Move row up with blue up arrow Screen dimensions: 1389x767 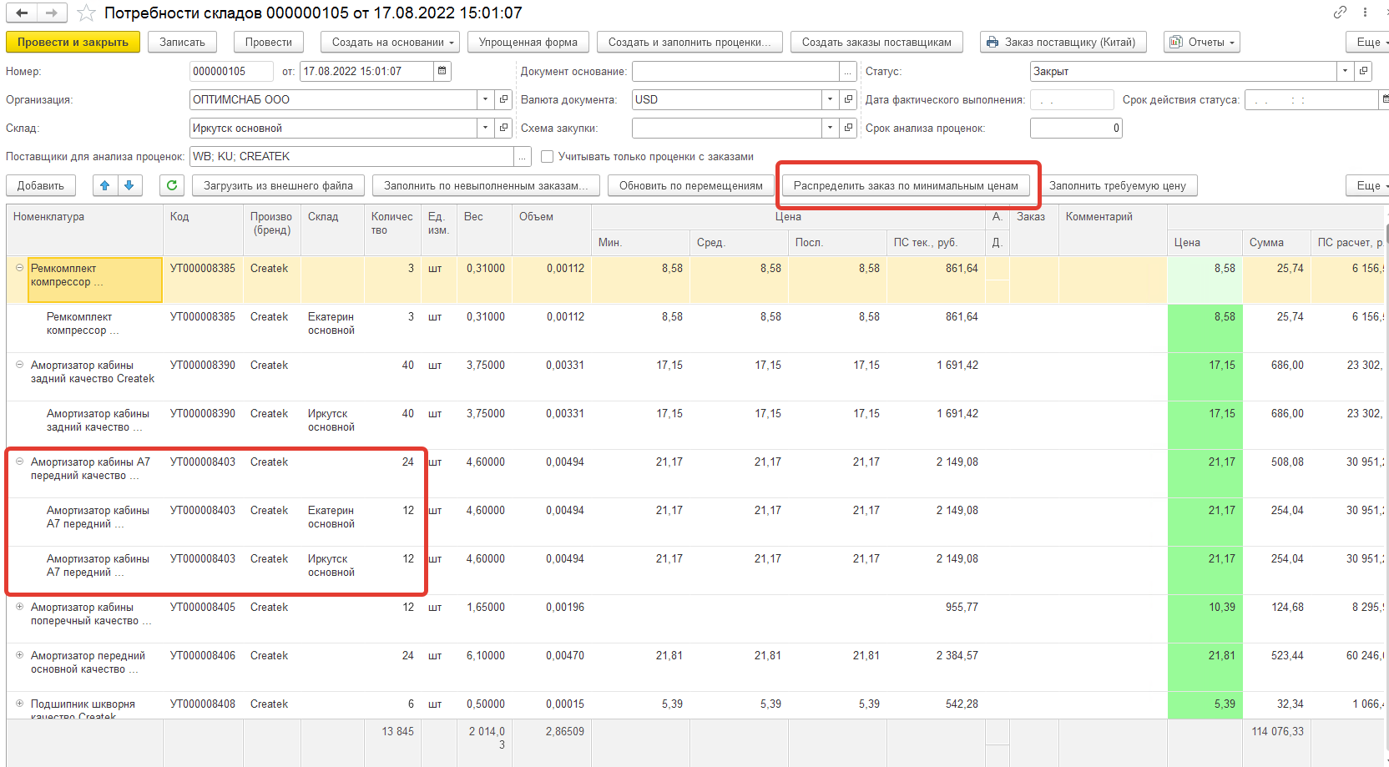coord(105,185)
